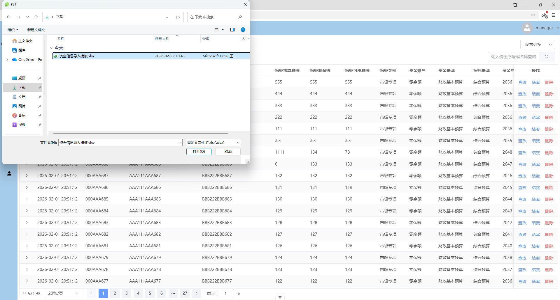The image size is (560, 300).
Task: Go to the next page arrow
Action: tap(197, 293)
